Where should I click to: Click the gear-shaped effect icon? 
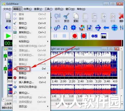(x=73, y=28)
